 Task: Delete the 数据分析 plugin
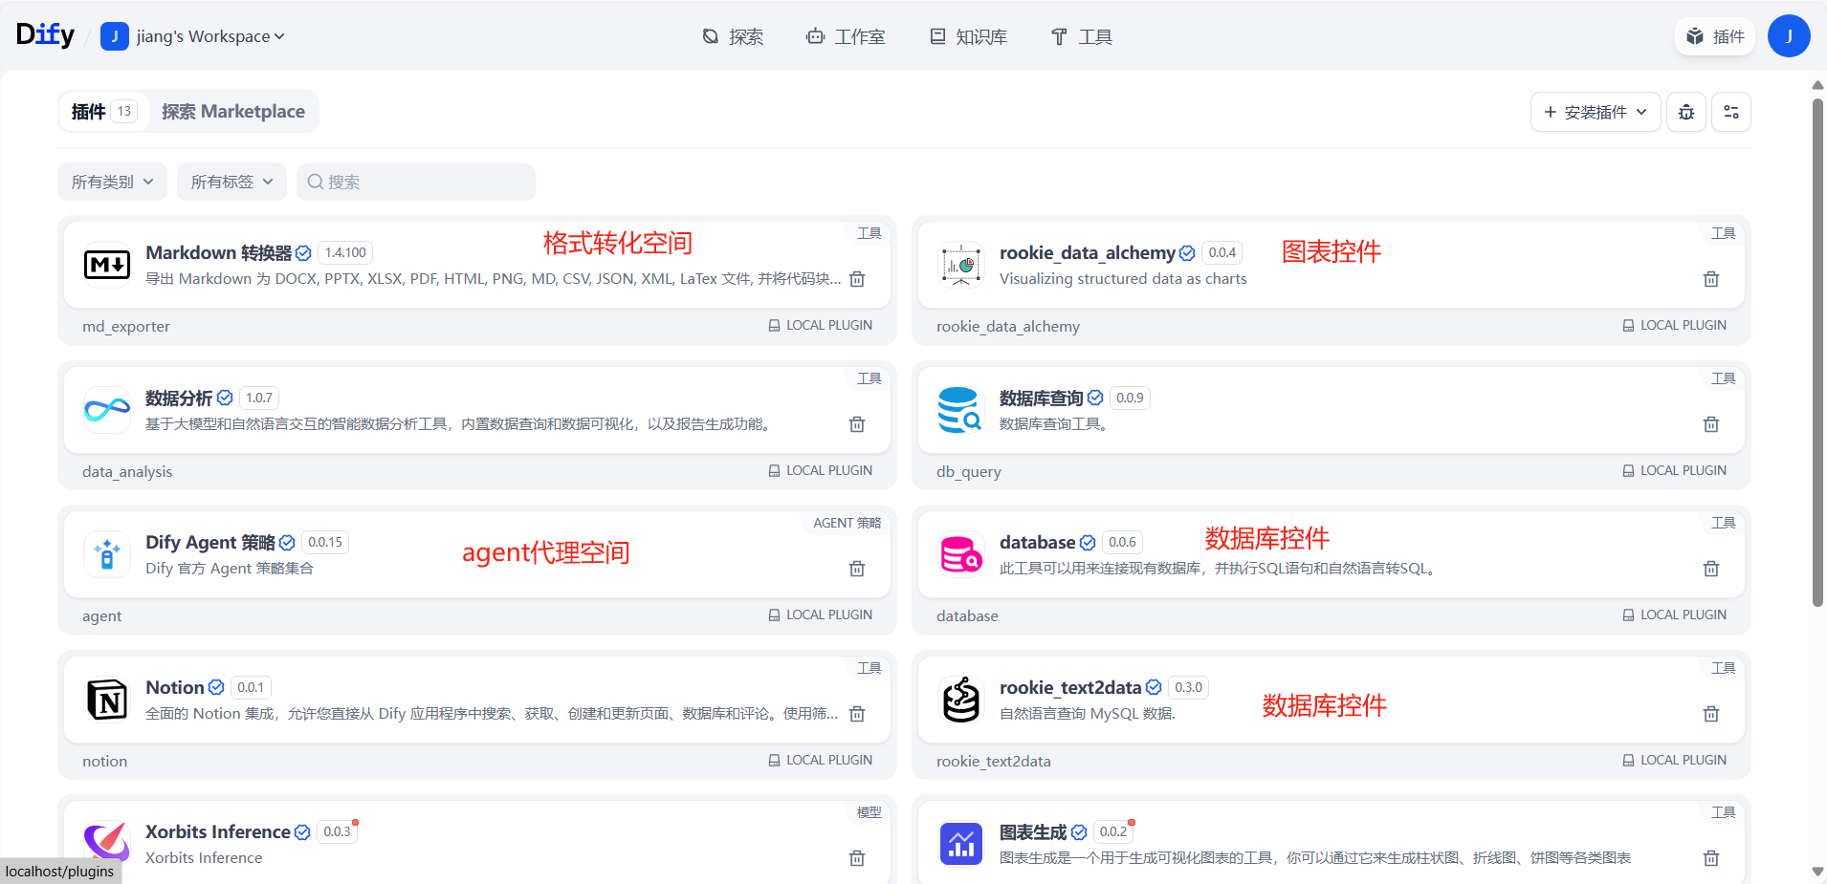(857, 424)
